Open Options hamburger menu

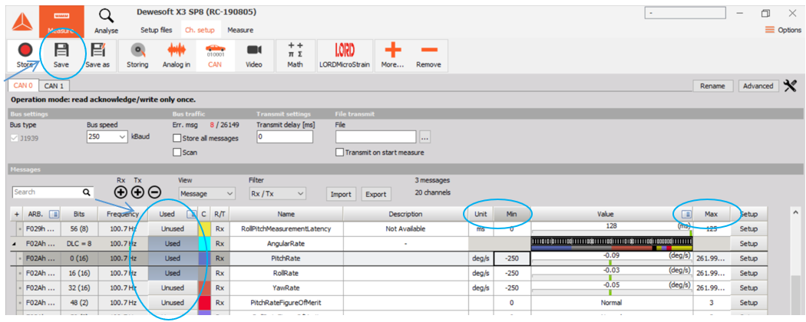tap(769, 30)
